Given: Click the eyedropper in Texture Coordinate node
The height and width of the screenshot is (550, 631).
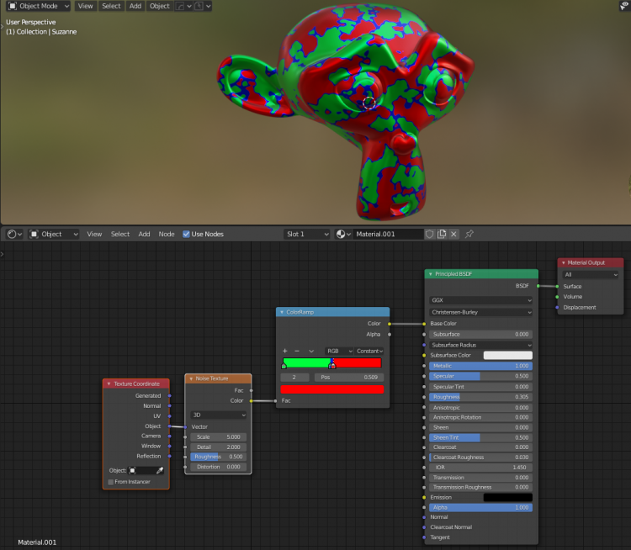Looking at the screenshot, I should pos(160,470).
